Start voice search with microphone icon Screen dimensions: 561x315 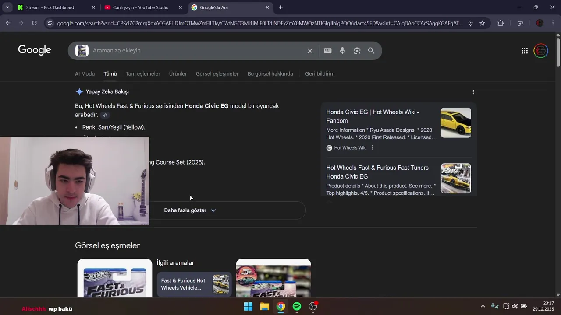(342, 51)
